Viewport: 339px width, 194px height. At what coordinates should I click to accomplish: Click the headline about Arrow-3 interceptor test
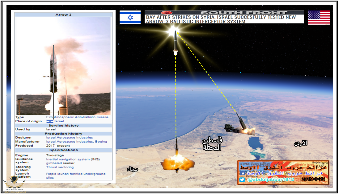(x=221, y=19)
